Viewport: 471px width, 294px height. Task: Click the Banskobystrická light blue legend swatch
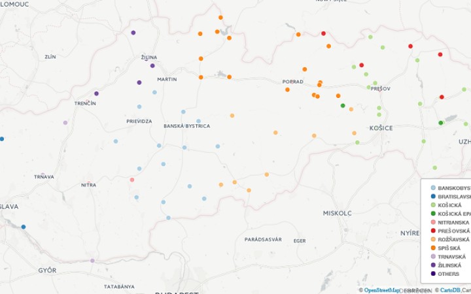(433, 188)
